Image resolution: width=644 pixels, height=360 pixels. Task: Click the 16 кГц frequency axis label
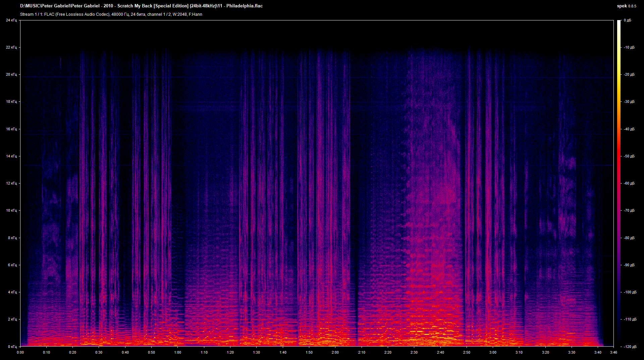click(11, 129)
